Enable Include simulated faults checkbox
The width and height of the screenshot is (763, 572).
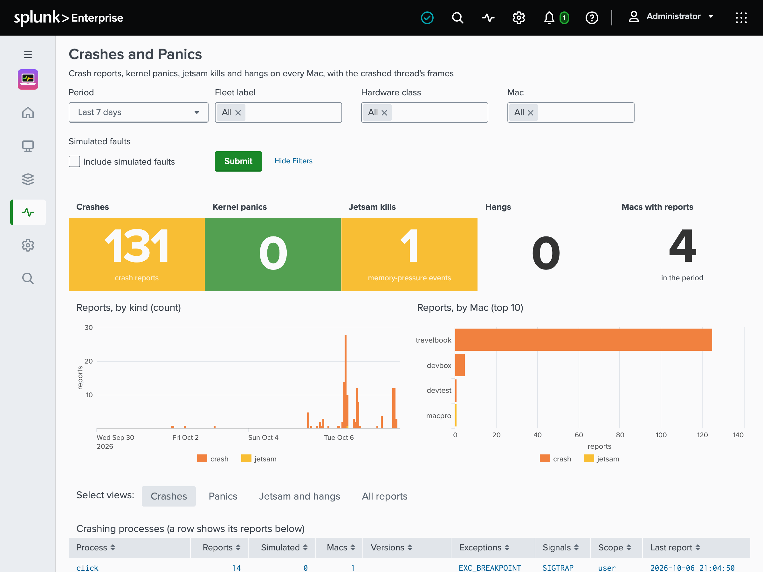(74, 161)
